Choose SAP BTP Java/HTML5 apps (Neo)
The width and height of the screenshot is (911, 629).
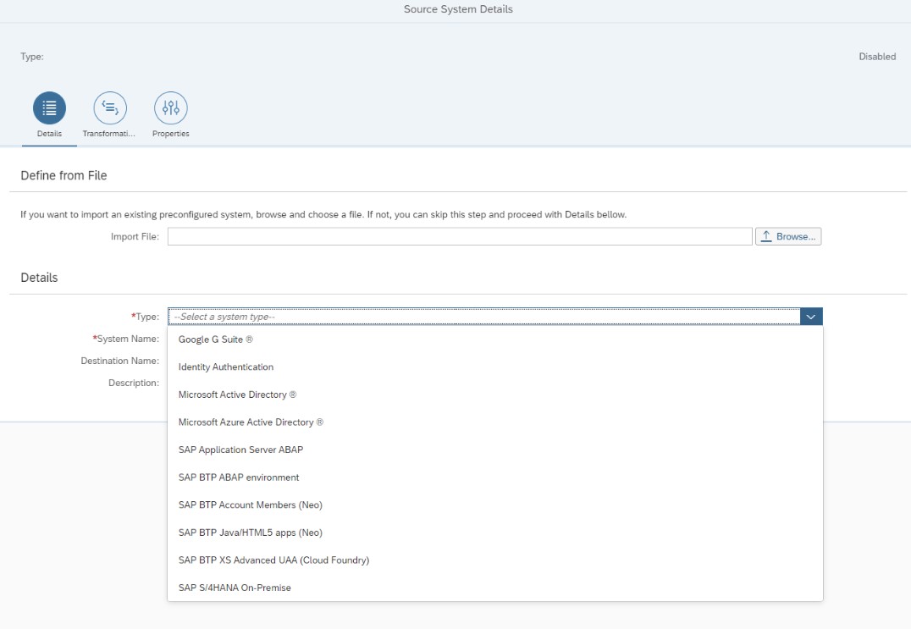pyautogui.click(x=495, y=532)
